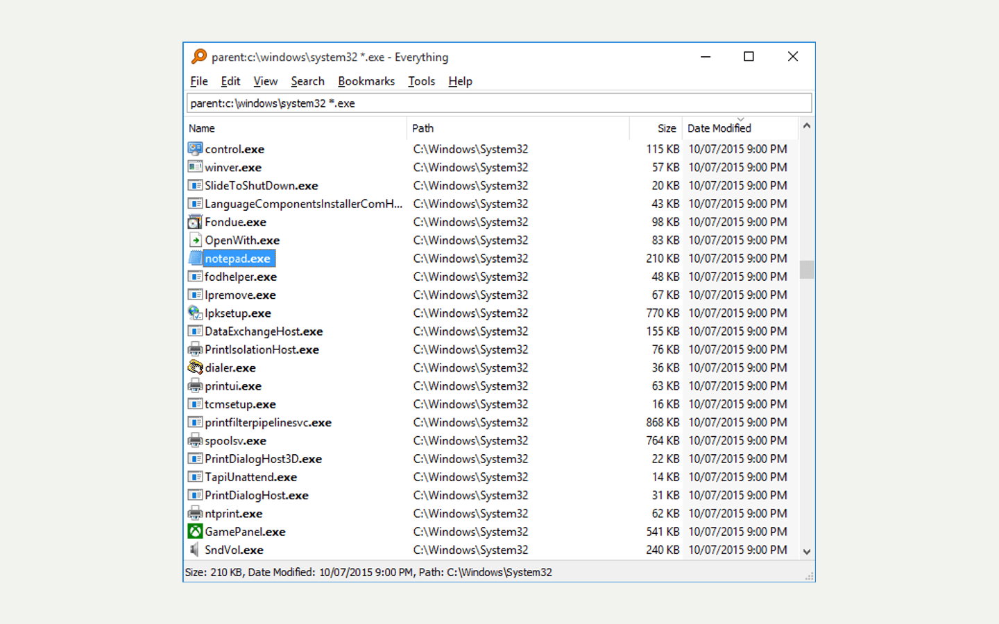Screen dimensions: 999x624
Task: Click the Everything magnifier icon in title bar
Action: click(x=199, y=57)
